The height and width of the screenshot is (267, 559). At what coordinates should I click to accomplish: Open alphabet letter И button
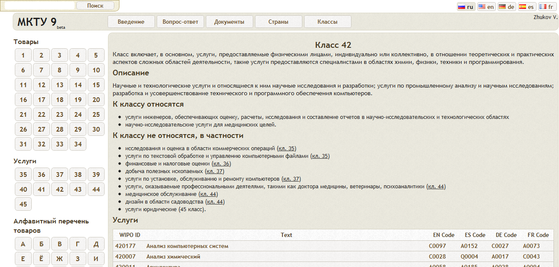click(x=96, y=259)
